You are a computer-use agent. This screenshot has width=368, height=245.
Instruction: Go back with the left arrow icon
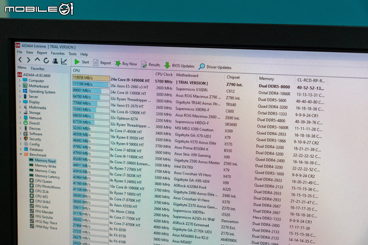pyautogui.click(x=20, y=60)
